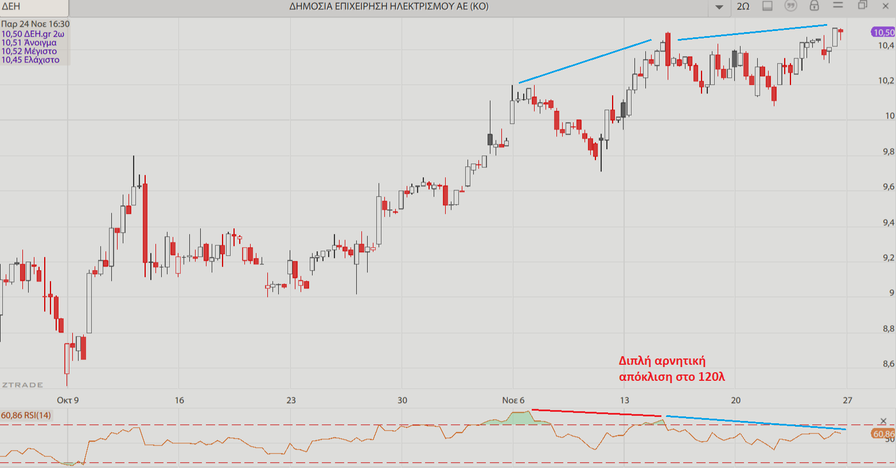Toggle the chart lock padlock icon
Screen dimensions: 896x468
814,6
